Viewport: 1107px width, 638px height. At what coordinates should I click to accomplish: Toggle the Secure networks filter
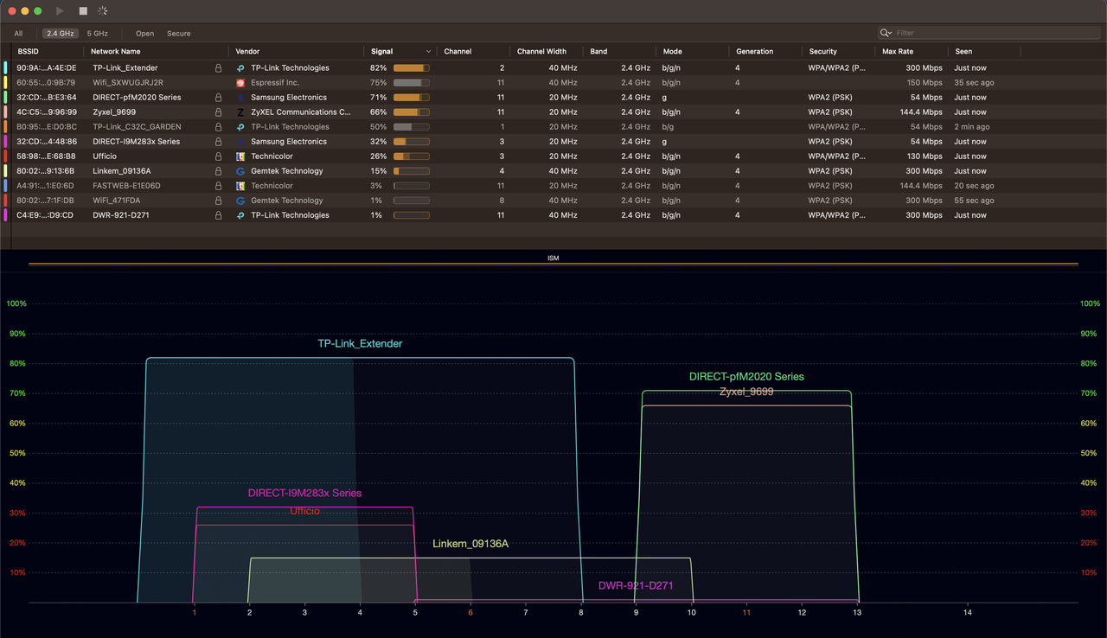point(178,33)
